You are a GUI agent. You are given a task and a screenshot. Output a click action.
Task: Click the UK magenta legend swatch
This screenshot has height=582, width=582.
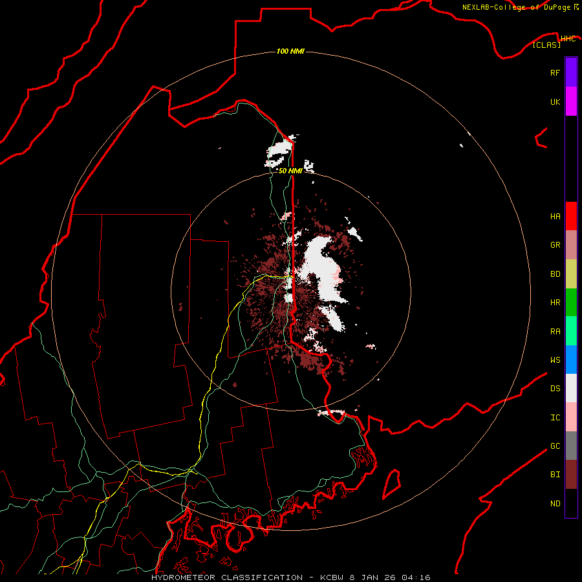pos(571,102)
